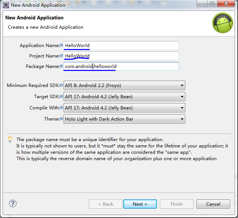Screen dimensions: 238x218
Task: Click info icon beside Target SDK label
Action: tap(61, 96)
